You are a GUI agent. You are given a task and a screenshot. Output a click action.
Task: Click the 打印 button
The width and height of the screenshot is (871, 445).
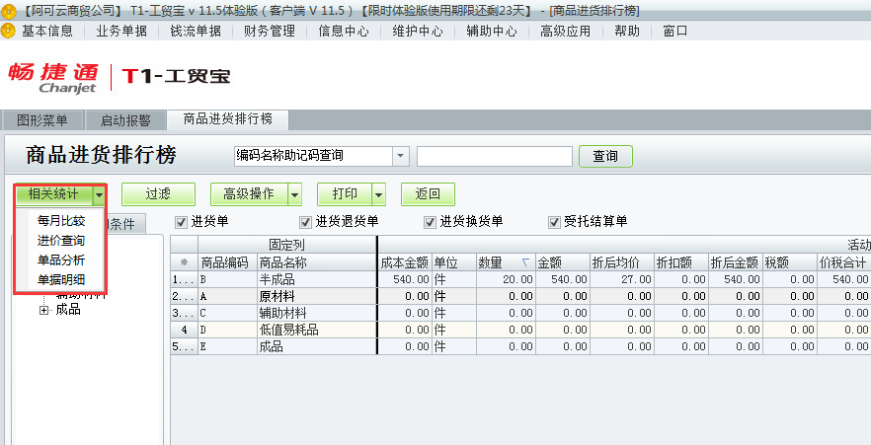pos(345,194)
